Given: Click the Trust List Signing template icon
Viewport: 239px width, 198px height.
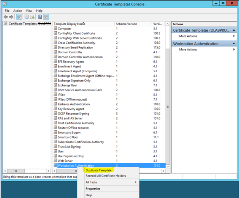Looking at the screenshot, I should click(55, 146).
